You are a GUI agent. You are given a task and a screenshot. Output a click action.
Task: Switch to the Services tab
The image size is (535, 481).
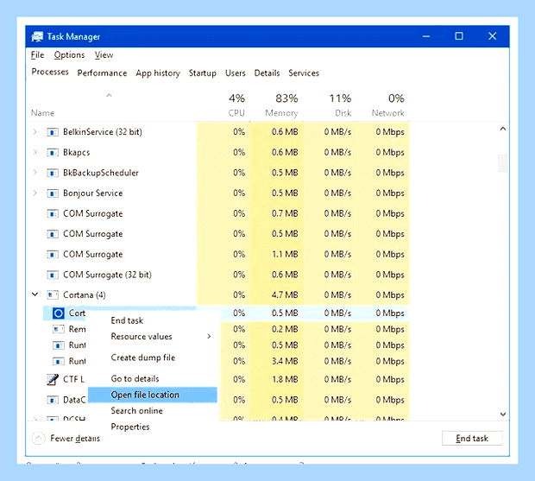pos(304,73)
